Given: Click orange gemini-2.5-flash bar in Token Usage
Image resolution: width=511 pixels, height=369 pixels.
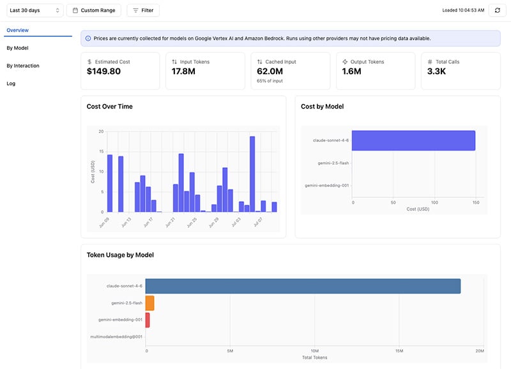Looking at the screenshot, I should [150, 303].
